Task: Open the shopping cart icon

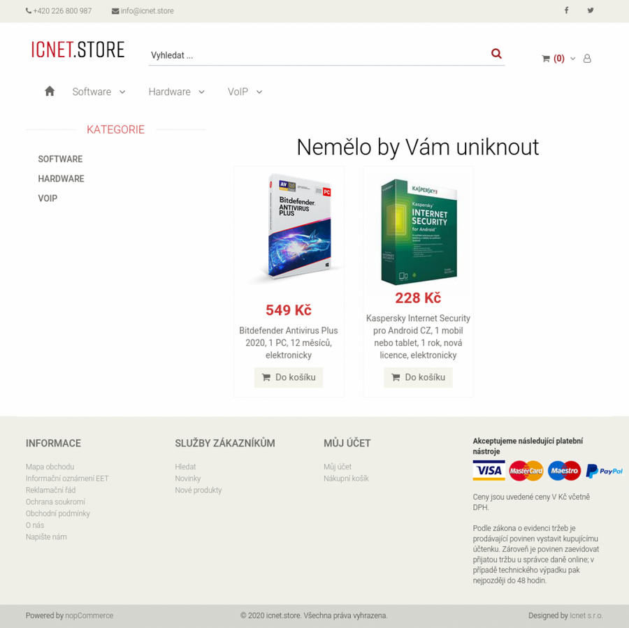Action: (546, 59)
